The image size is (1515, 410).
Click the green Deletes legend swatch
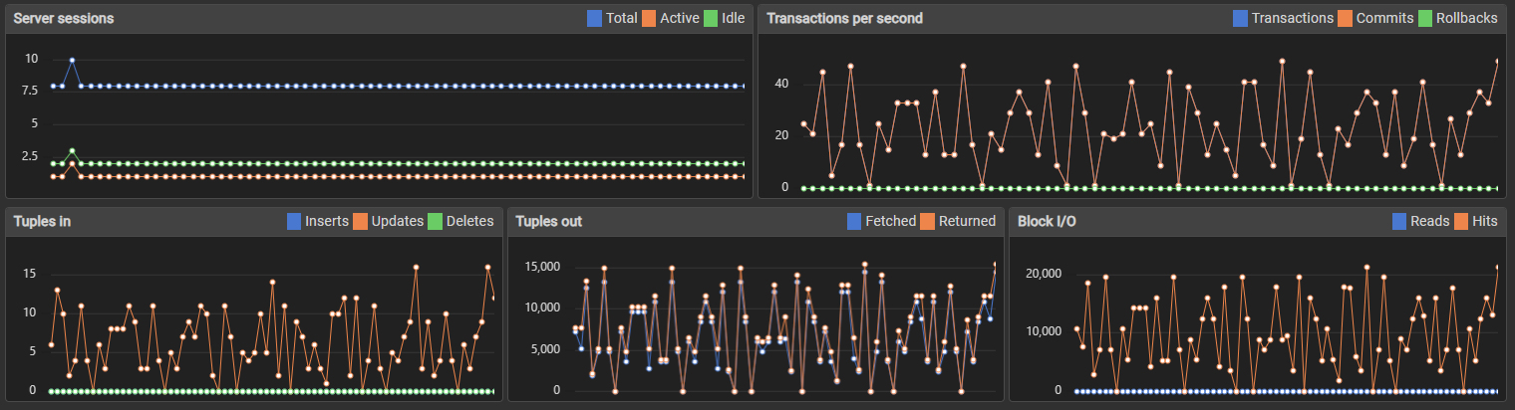point(434,221)
